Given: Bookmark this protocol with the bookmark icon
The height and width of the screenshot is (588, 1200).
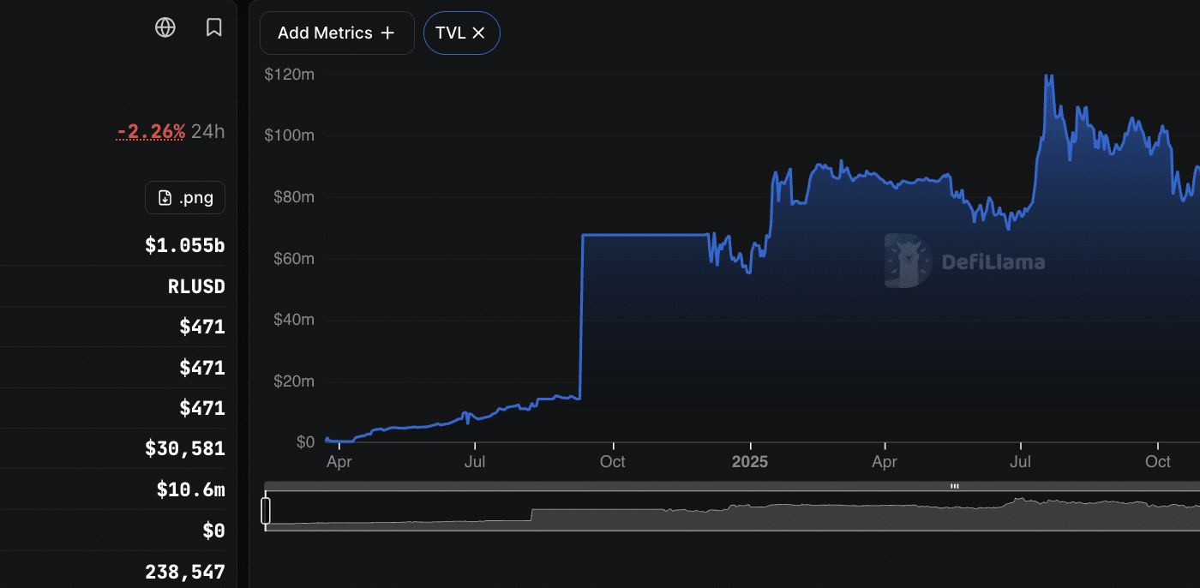Looking at the screenshot, I should [214, 27].
